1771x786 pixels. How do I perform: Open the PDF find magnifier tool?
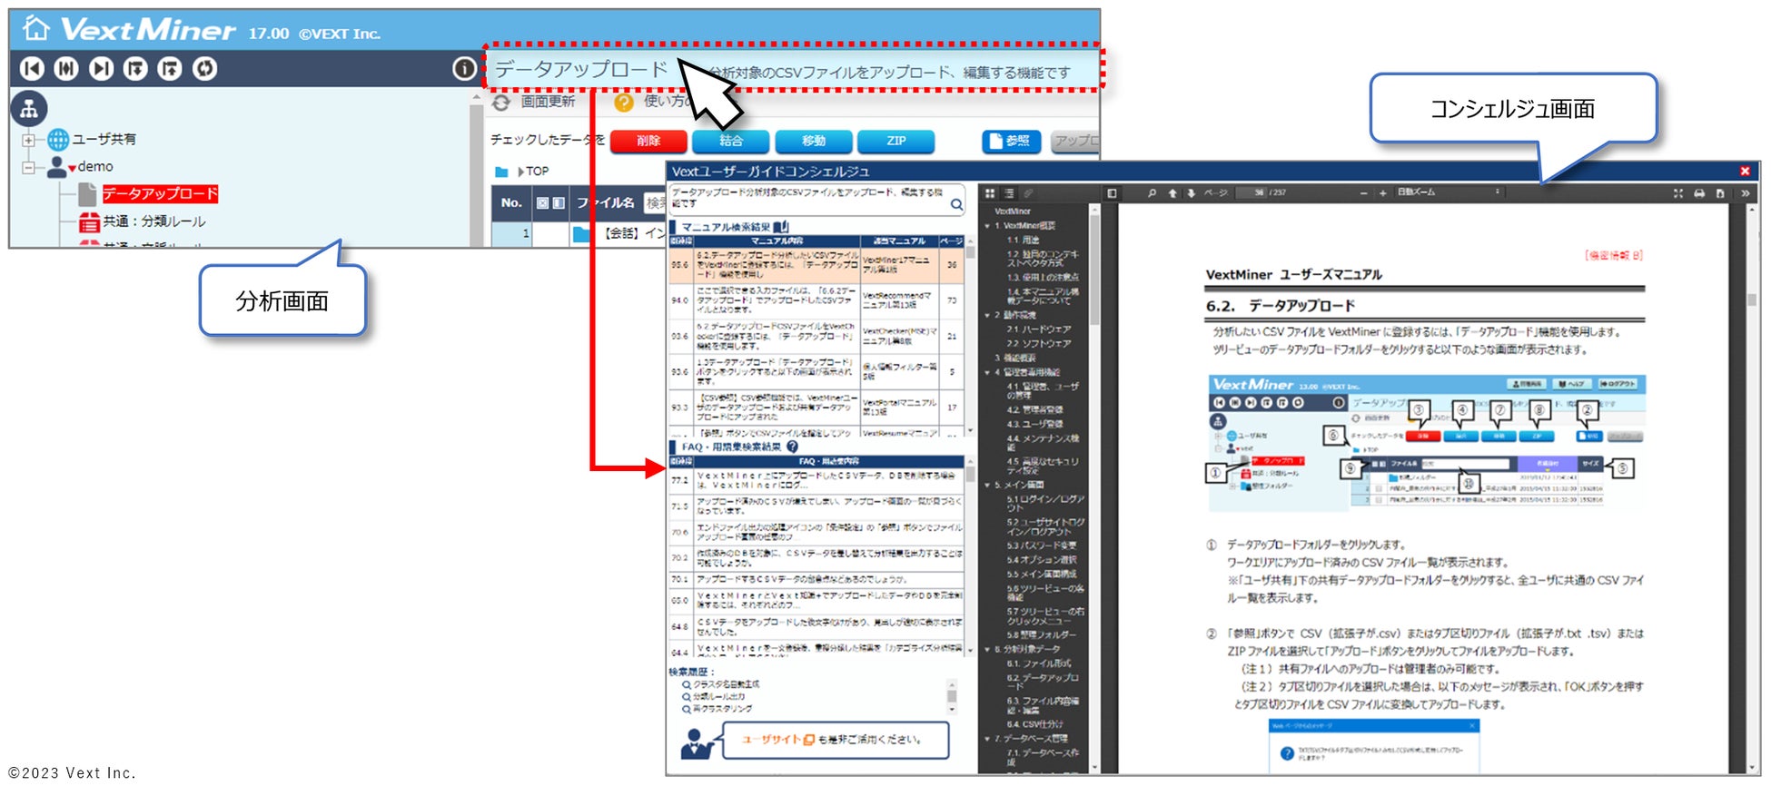point(1152,193)
